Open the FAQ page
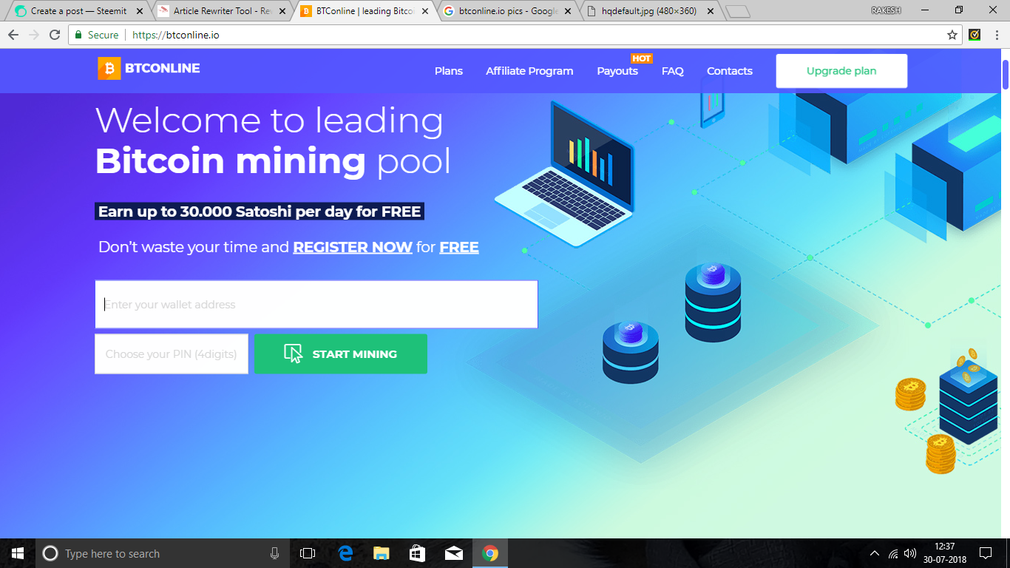Image resolution: width=1010 pixels, height=568 pixels. point(673,71)
